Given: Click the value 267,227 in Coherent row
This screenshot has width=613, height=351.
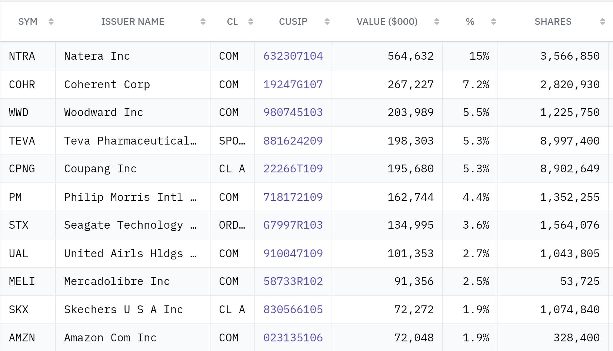Looking at the screenshot, I should (410, 85).
